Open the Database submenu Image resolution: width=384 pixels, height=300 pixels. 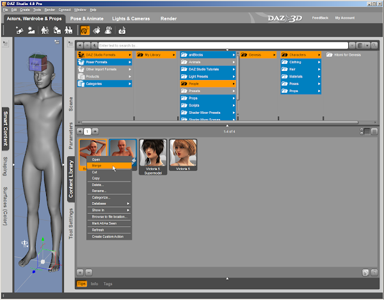109,203
